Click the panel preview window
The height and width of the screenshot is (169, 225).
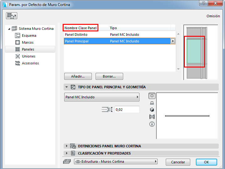click(x=187, y=116)
